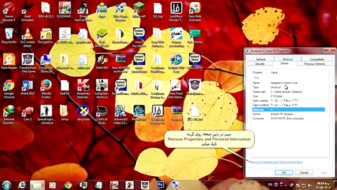
Task: Open the volume control in system tray
Action: point(310,185)
